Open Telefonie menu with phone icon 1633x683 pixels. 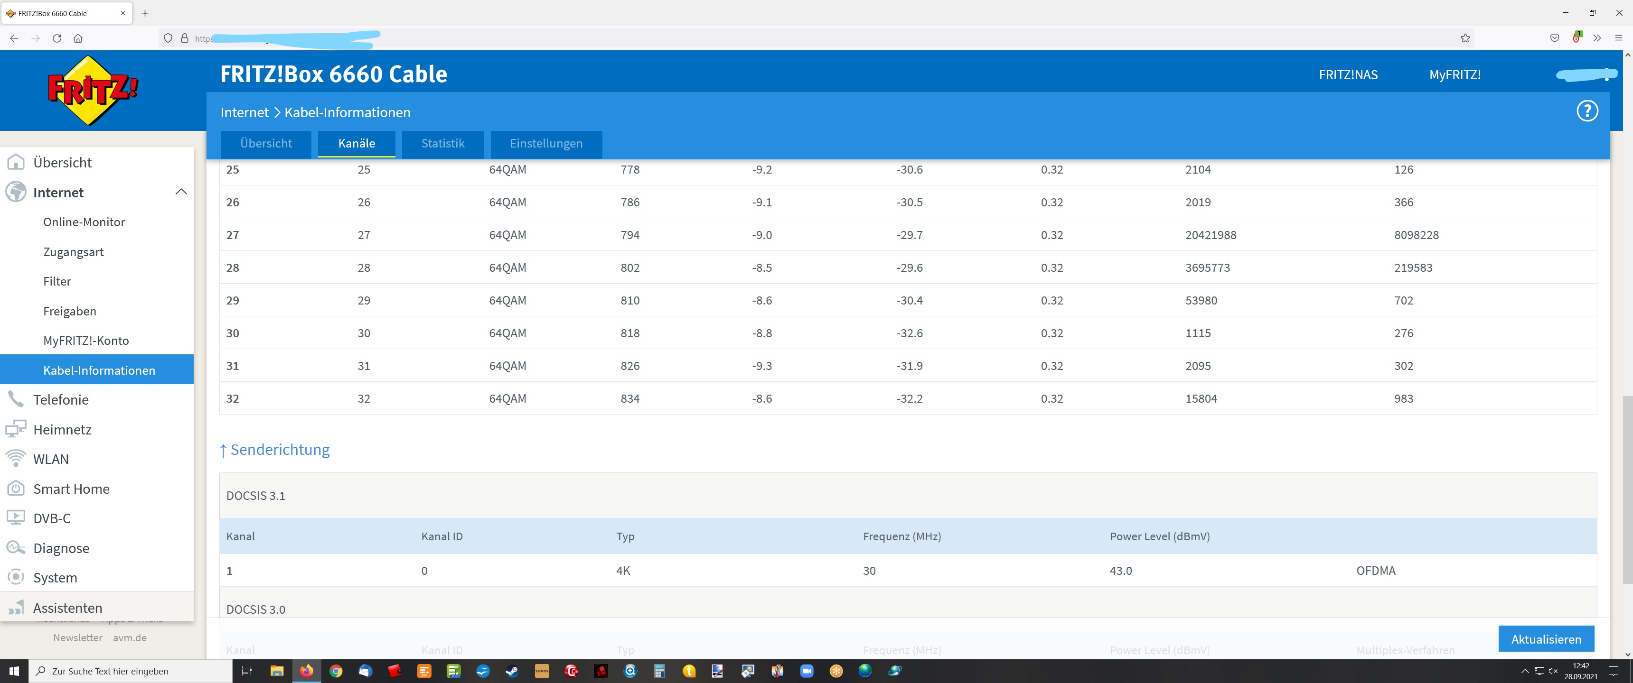coord(60,400)
